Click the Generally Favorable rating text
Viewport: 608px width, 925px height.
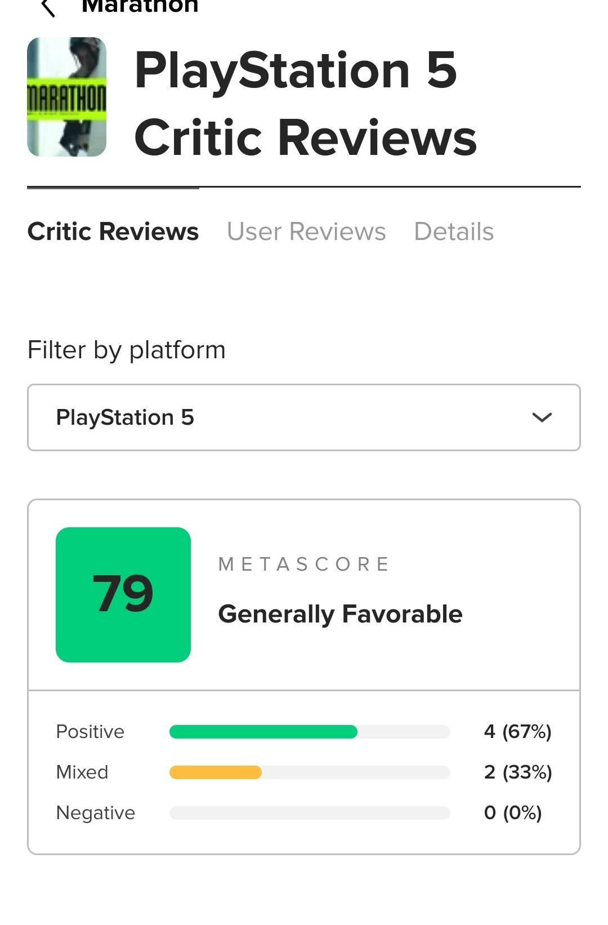[340, 614]
